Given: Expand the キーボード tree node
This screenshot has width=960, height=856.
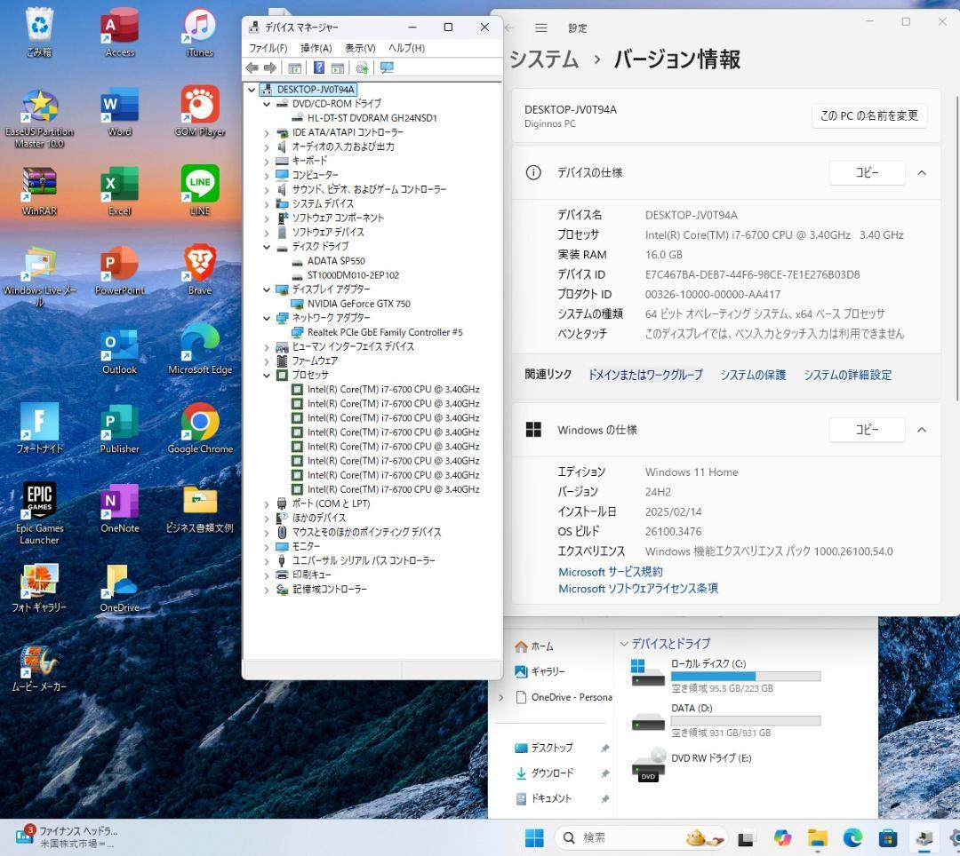Looking at the screenshot, I should point(267,162).
